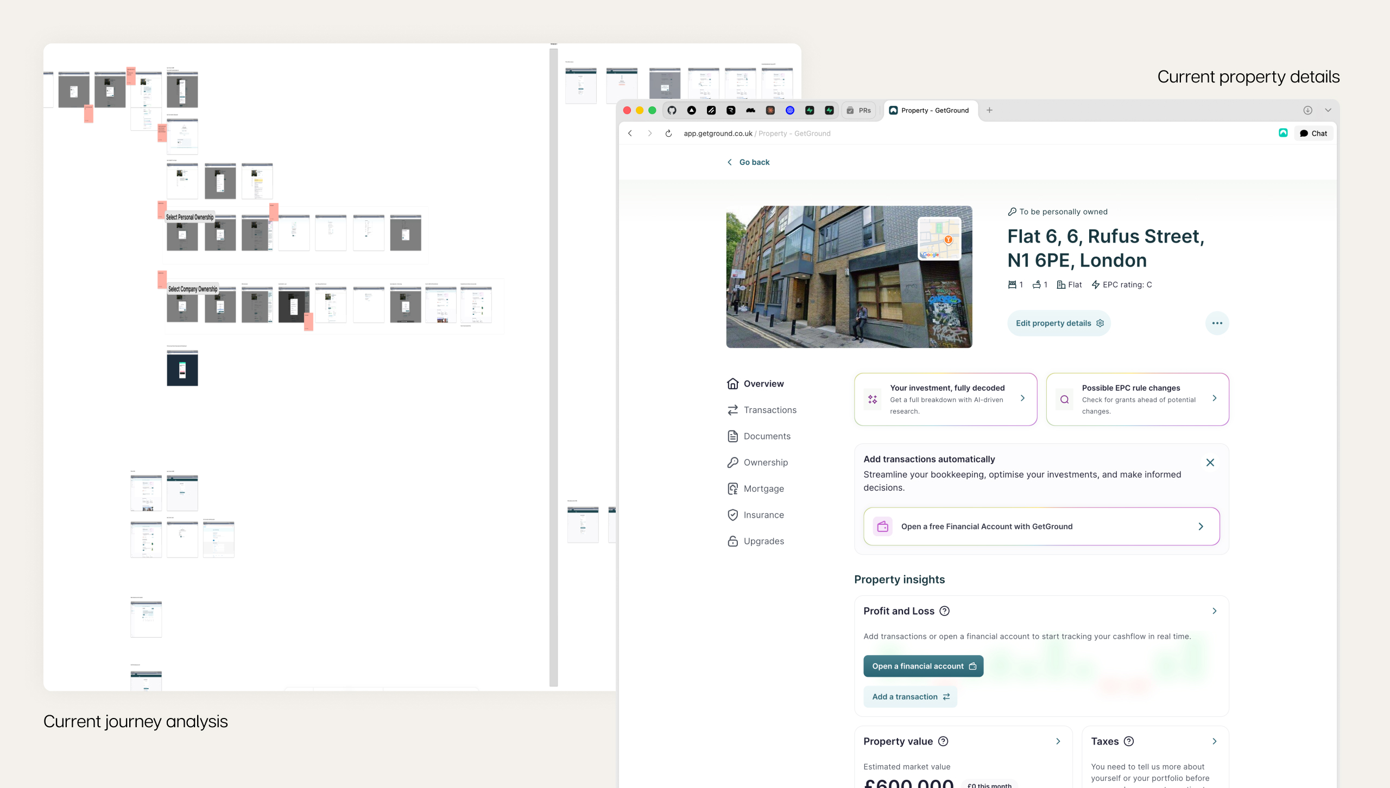Open Upgrades in the property sidebar

point(755,541)
